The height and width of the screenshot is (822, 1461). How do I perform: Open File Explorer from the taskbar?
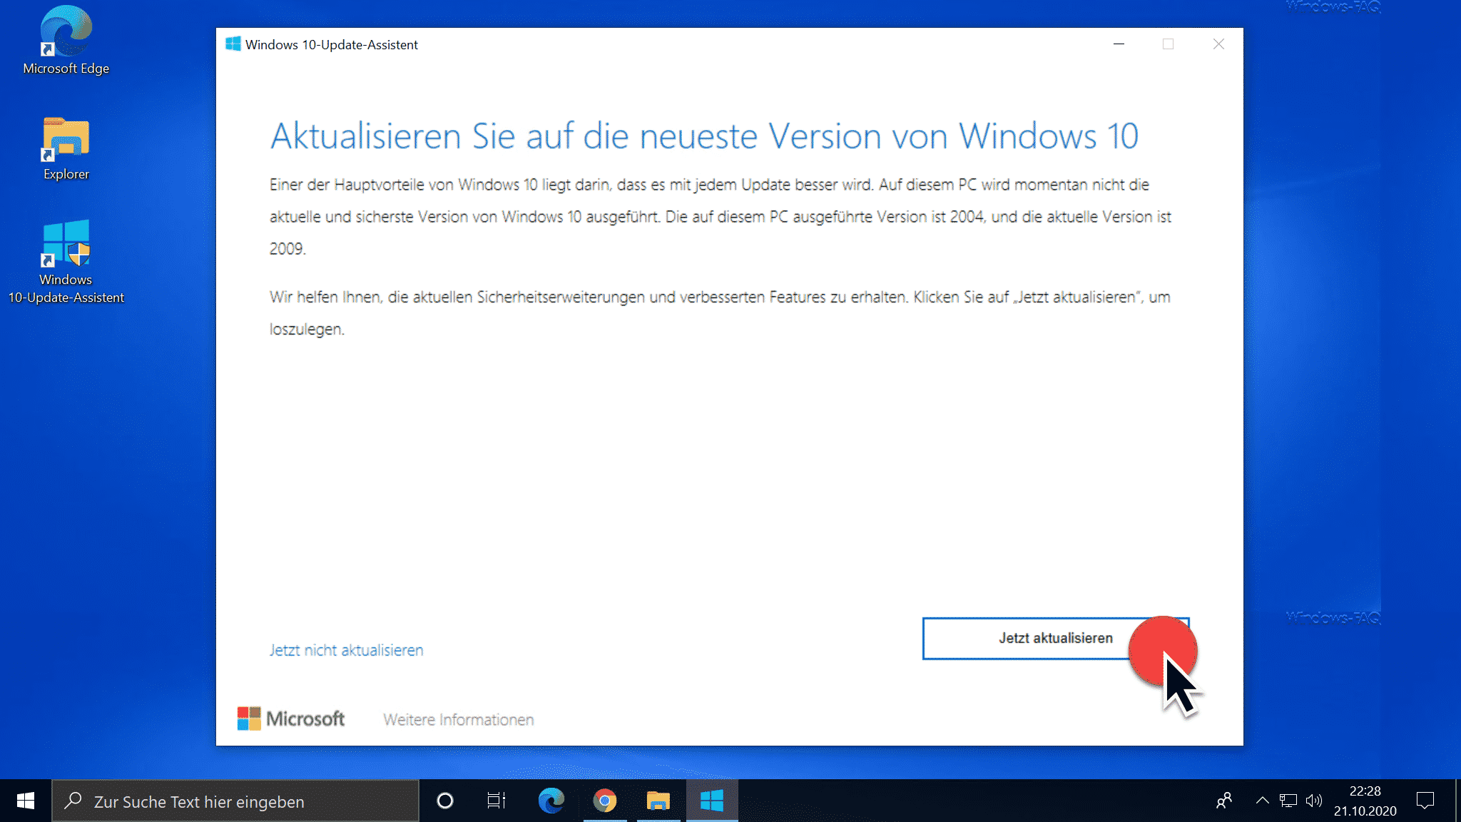(x=658, y=801)
